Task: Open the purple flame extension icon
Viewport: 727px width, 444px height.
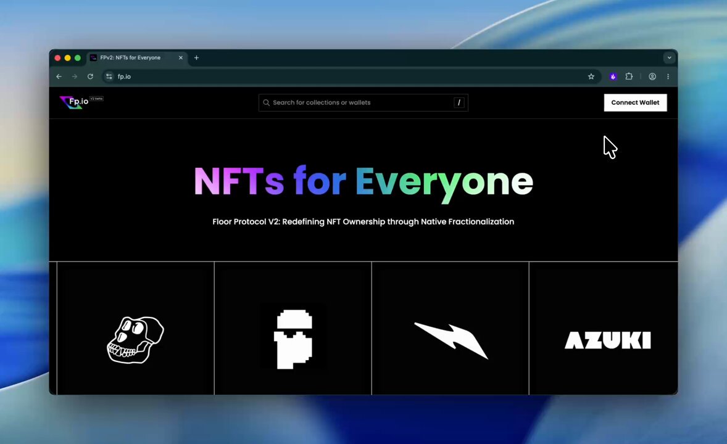Action: (613, 76)
